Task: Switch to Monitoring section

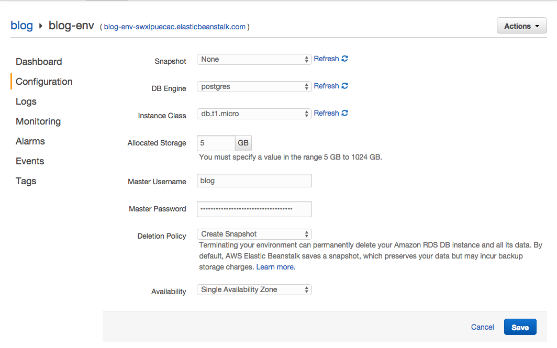Action: click(38, 121)
